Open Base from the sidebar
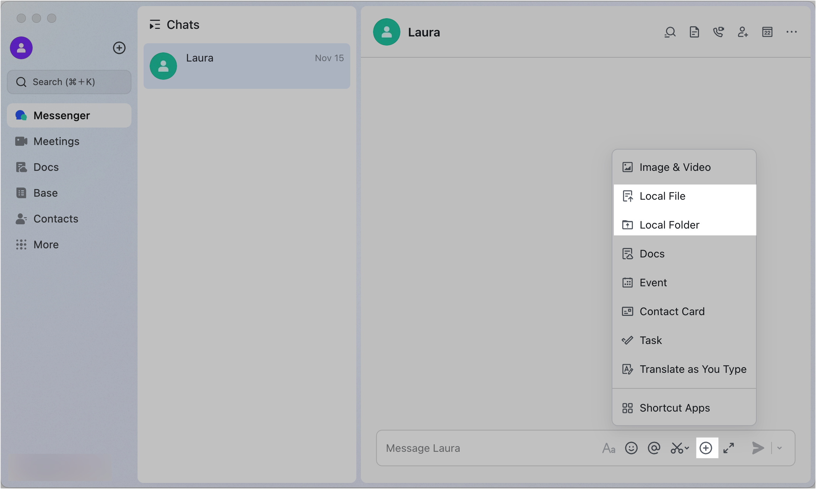 click(x=45, y=192)
